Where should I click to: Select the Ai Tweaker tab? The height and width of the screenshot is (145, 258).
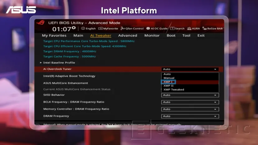pyautogui.click(x=101, y=35)
